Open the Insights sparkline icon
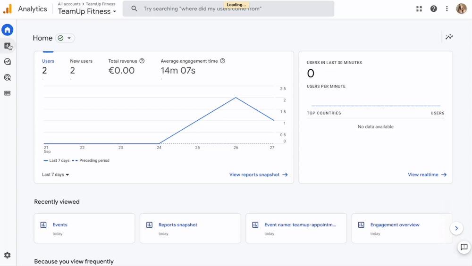Image resolution: width=472 pixels, height=266 pixels. pos(449,37)
